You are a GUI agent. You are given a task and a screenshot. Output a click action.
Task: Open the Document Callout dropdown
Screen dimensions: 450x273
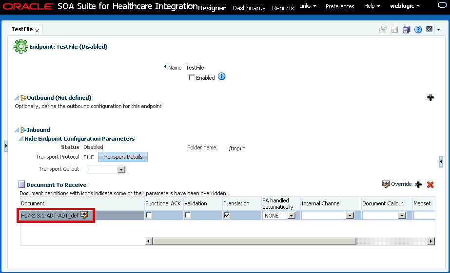click(x=402, y=216)
